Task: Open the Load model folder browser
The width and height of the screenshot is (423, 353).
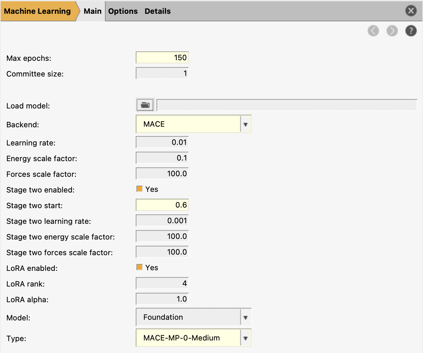Action: [x=145, y=105]
